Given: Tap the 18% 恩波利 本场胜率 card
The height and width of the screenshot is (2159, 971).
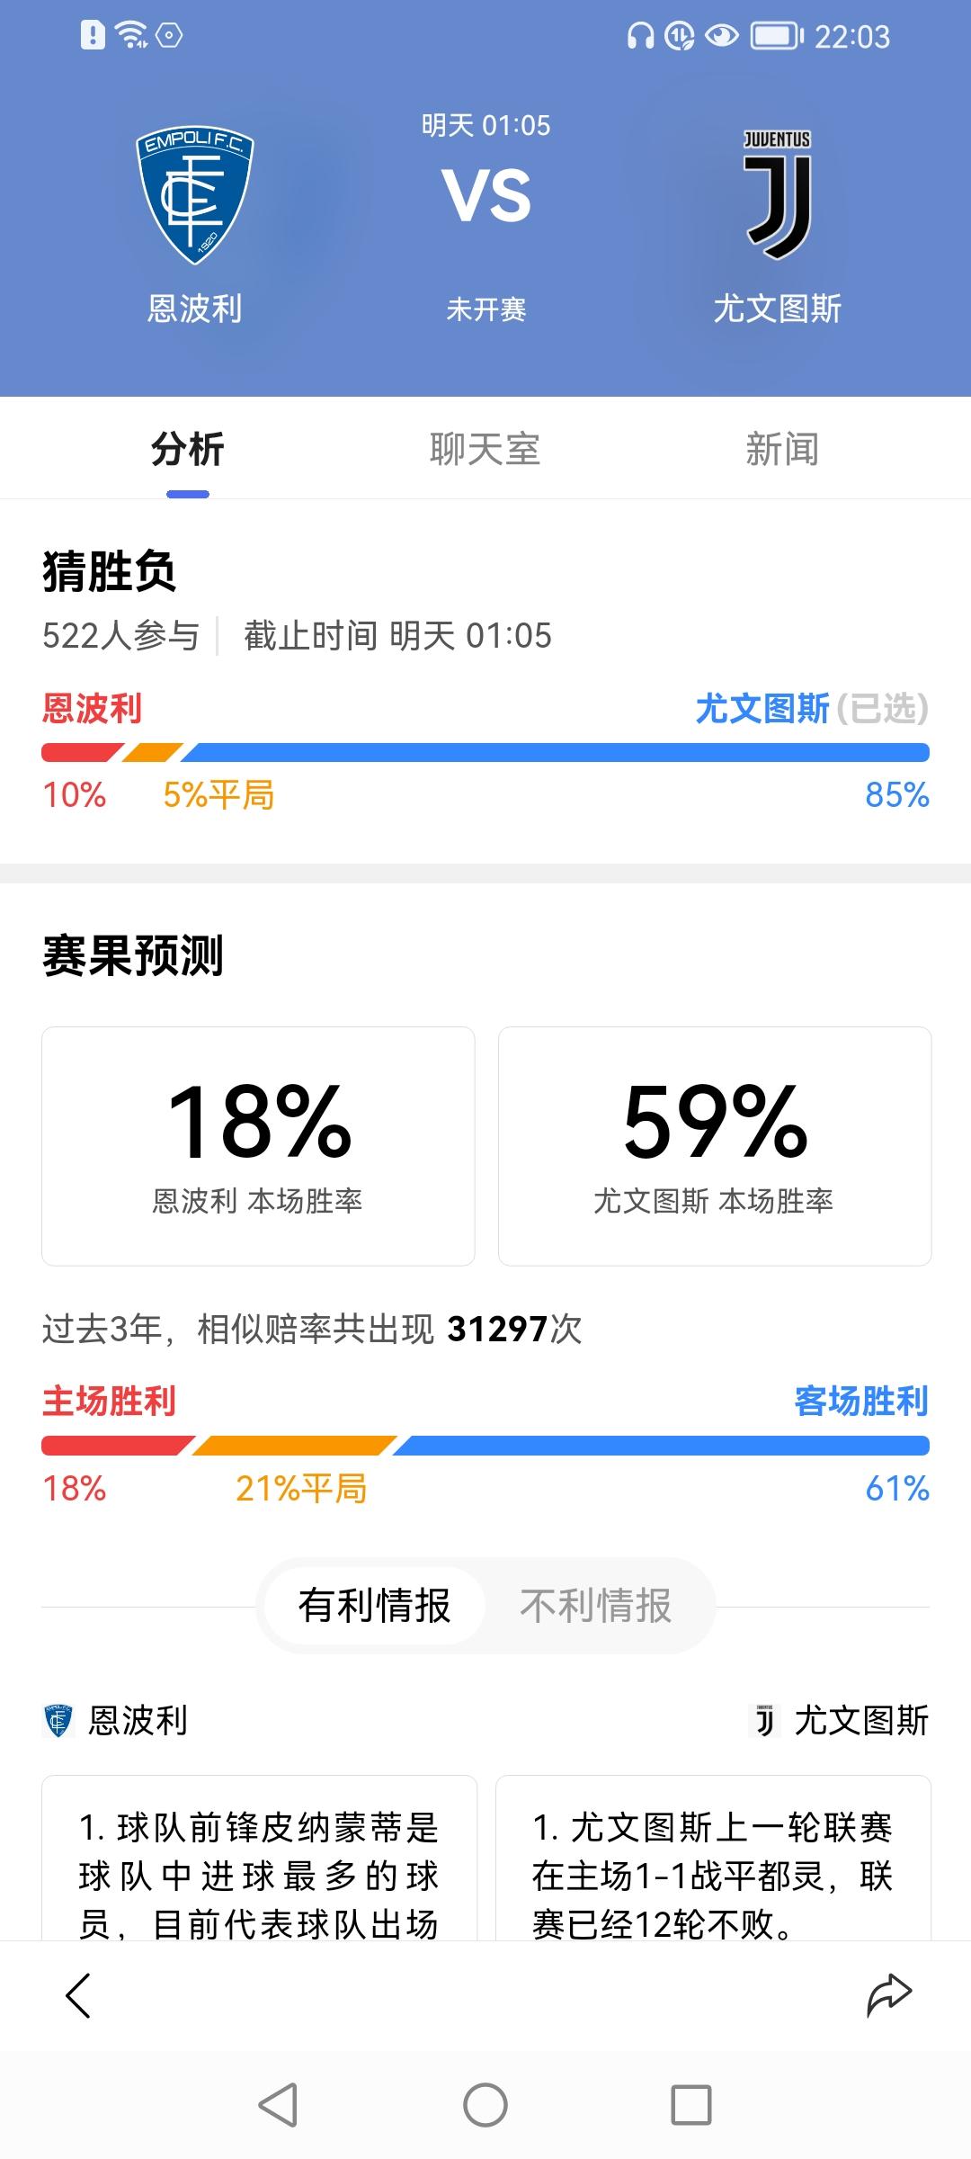Looking at the screenshot, I should (258, 1146).
